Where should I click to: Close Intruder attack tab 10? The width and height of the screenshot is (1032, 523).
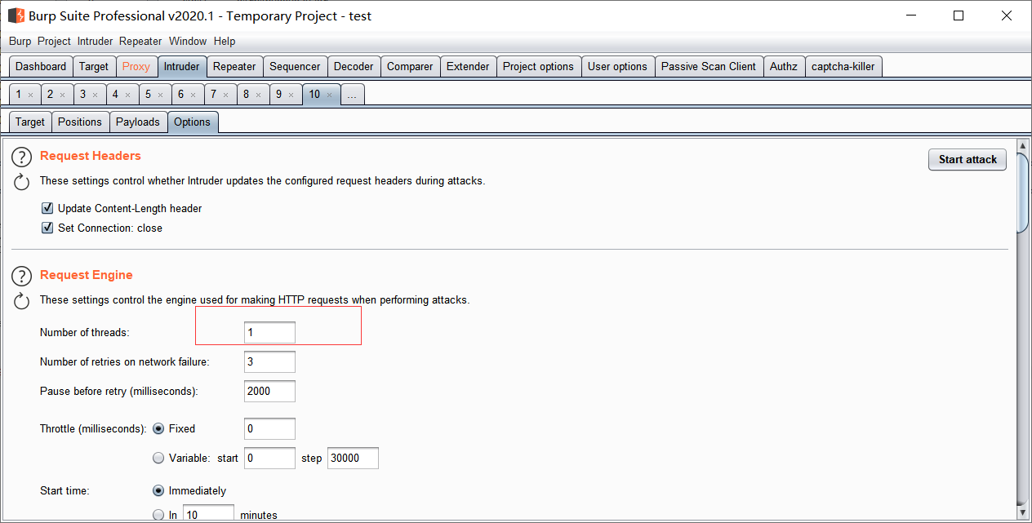tap(329, 95)
